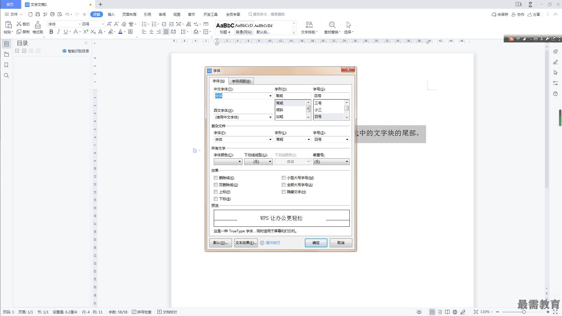Click the Smart TOC recognition (智能识别目录) link

[x=76, y=51]
